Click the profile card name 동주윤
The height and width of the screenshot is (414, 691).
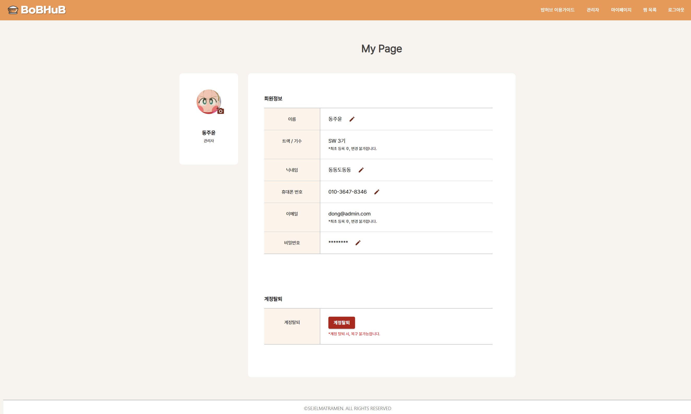coord(209,133)
